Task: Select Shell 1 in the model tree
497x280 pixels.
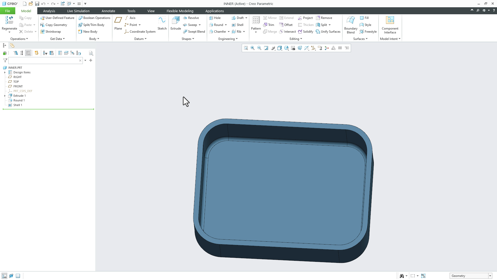Action: (17, 105)
